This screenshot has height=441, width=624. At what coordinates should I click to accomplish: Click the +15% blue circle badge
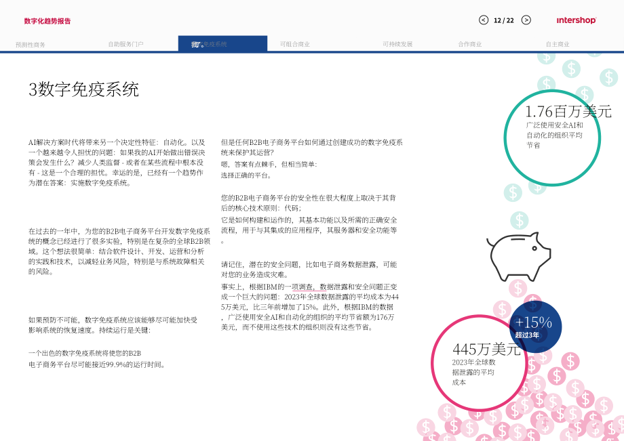point(535,327)
